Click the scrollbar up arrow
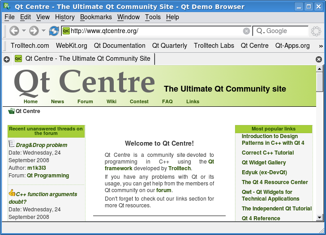 point(319,69)
